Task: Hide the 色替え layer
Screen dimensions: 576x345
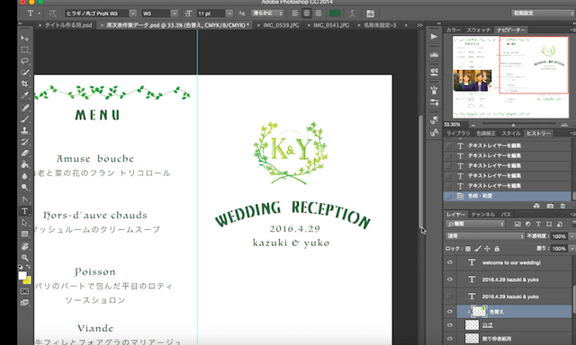Action: (x=450, y=312)
